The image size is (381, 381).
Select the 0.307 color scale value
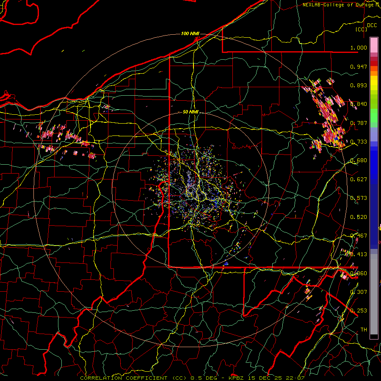tap(359, 292)
